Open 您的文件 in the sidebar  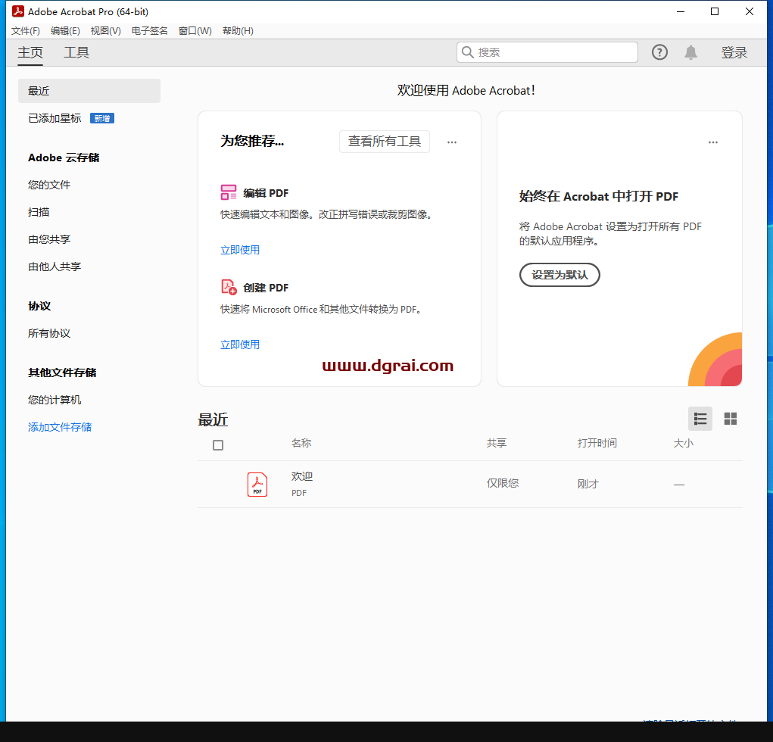coord(49,185)
